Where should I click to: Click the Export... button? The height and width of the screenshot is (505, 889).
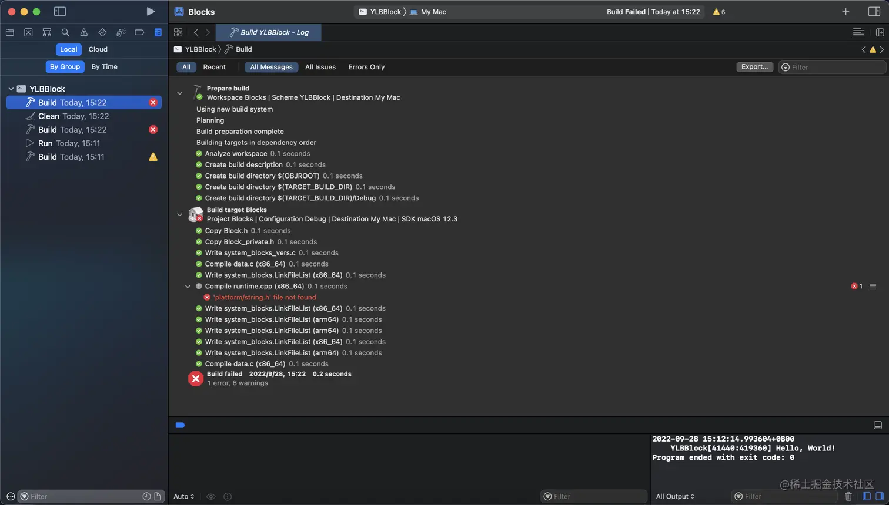pos(754,67)
